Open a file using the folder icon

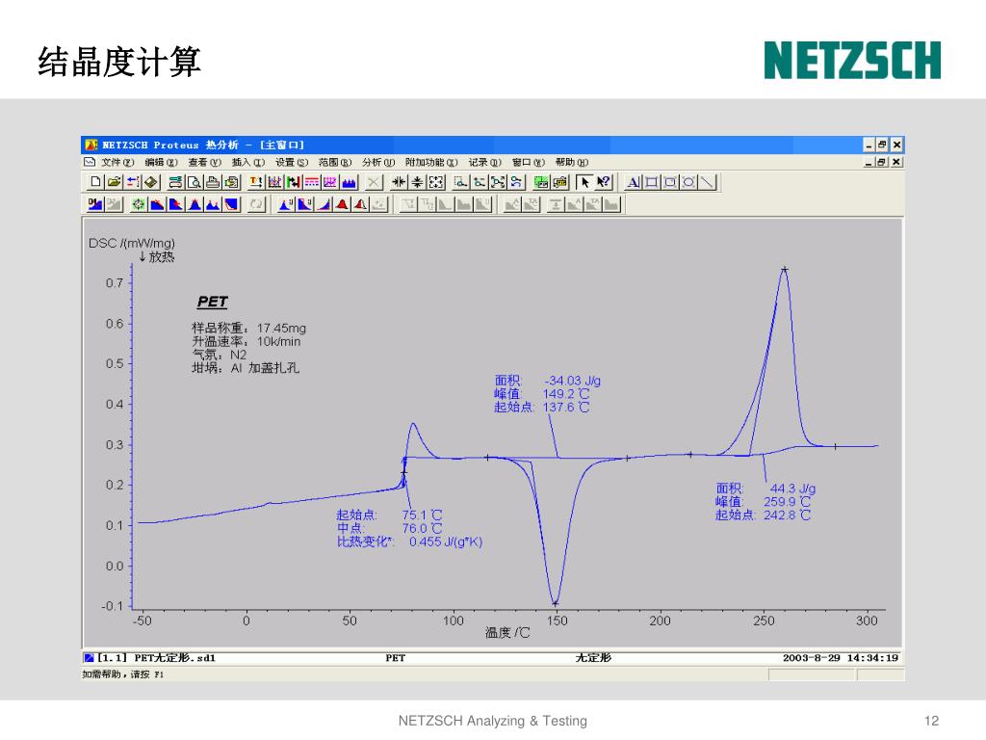(115, 182)
